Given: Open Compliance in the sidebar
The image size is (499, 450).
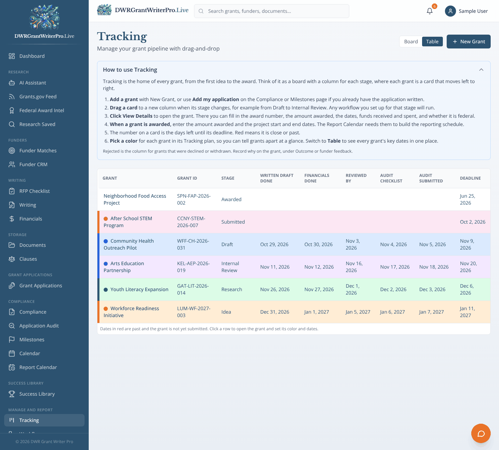Looking at the screenshot, I should (x=44, y=312).
